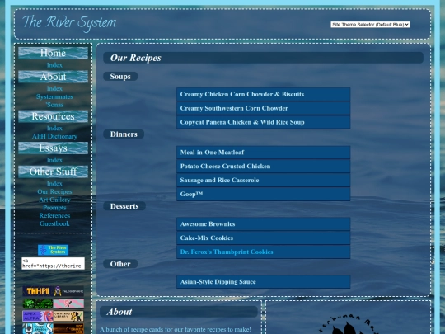The image size is (445, 334).
Task: Open the Resources section header
Action: coord(53,116)
